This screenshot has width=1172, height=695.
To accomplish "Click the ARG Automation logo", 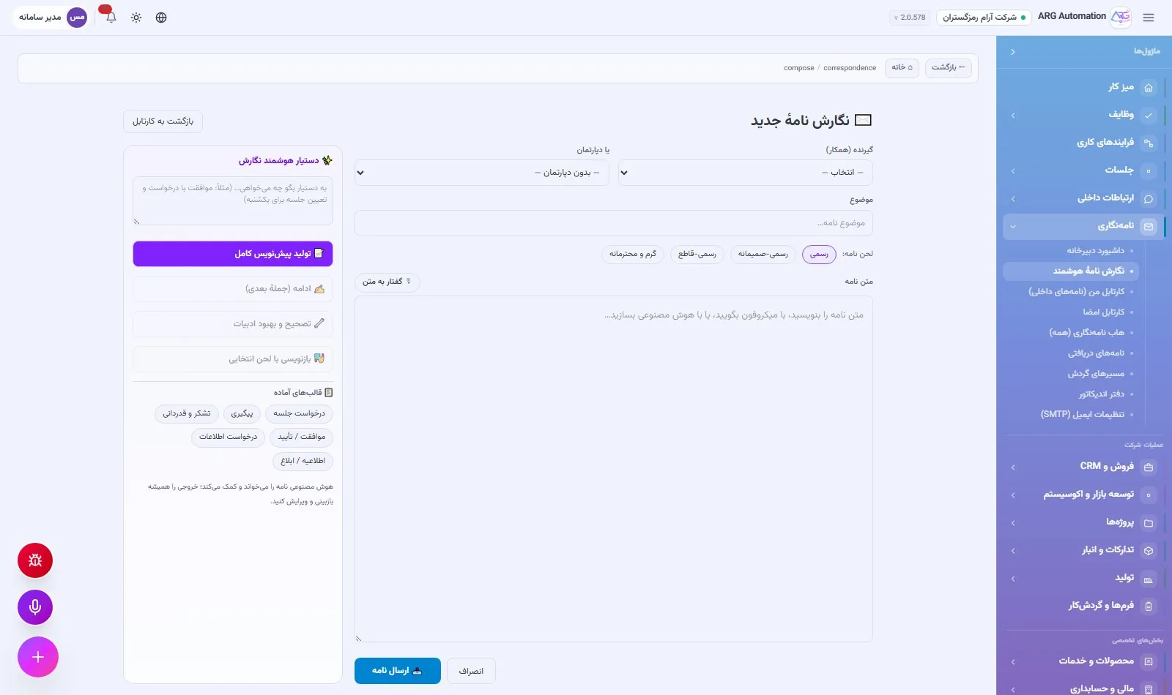I will coord(1121,17).
